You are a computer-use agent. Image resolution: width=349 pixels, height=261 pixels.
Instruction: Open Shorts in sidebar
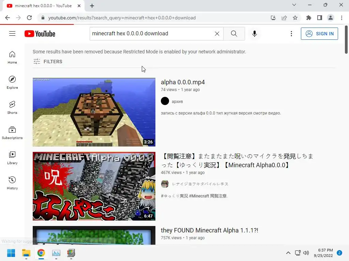pos(12,108)
